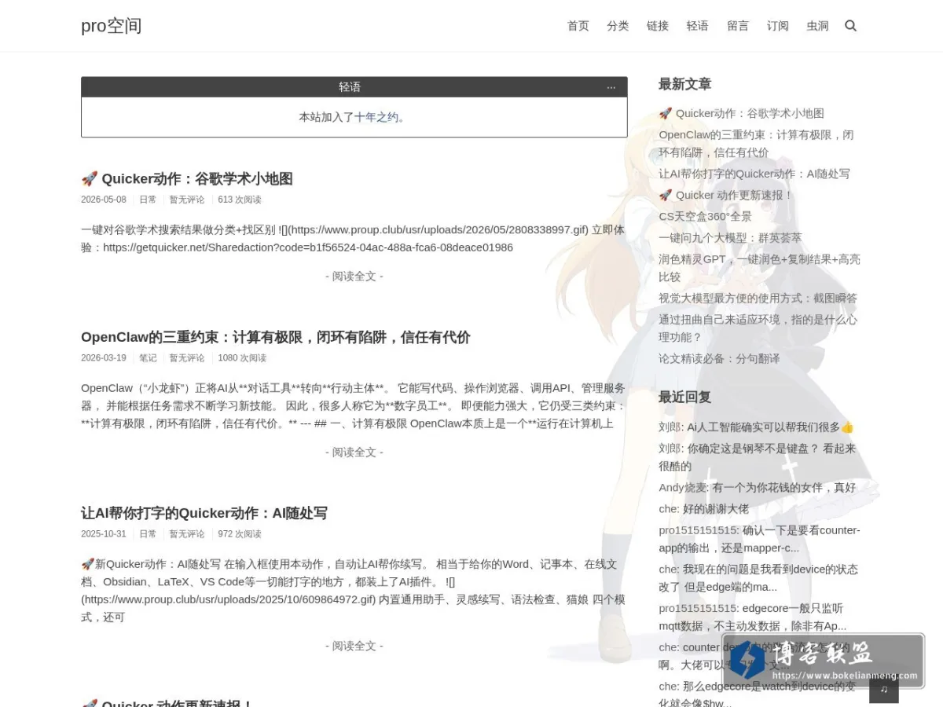The image size is (943, 707).
Task: Open the three-dots menu in 轻语 panel
Action: (x=611, y=87)
